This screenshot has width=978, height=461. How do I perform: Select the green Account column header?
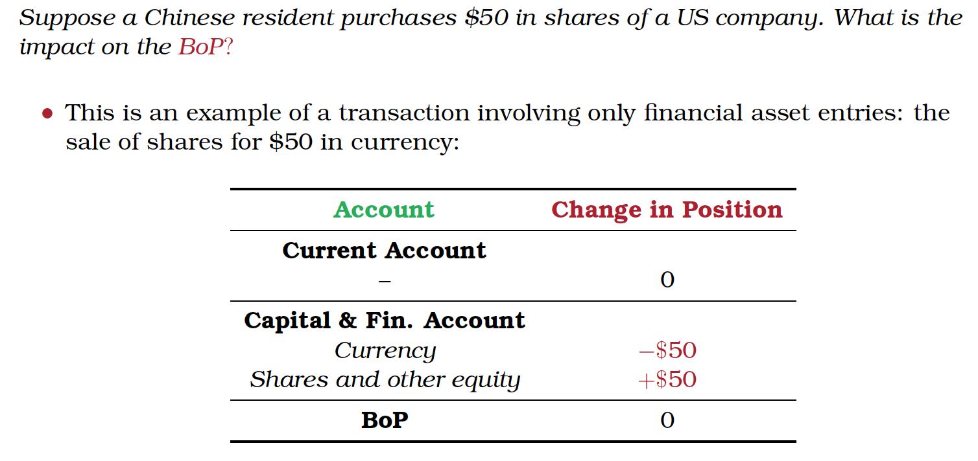point(384,210)
